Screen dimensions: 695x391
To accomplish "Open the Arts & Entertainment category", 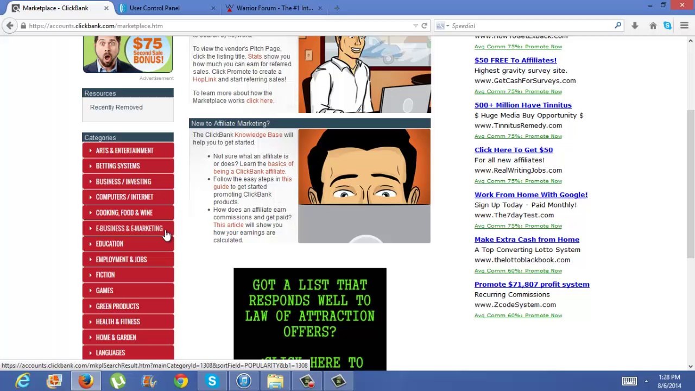I will pyautogui.click(x=128, y=150).
